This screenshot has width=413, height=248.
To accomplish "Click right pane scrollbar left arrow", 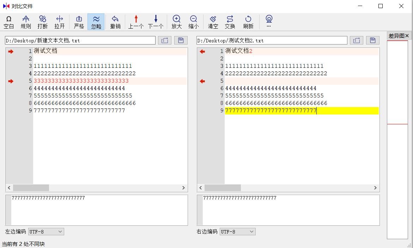I will coord(201,188).
